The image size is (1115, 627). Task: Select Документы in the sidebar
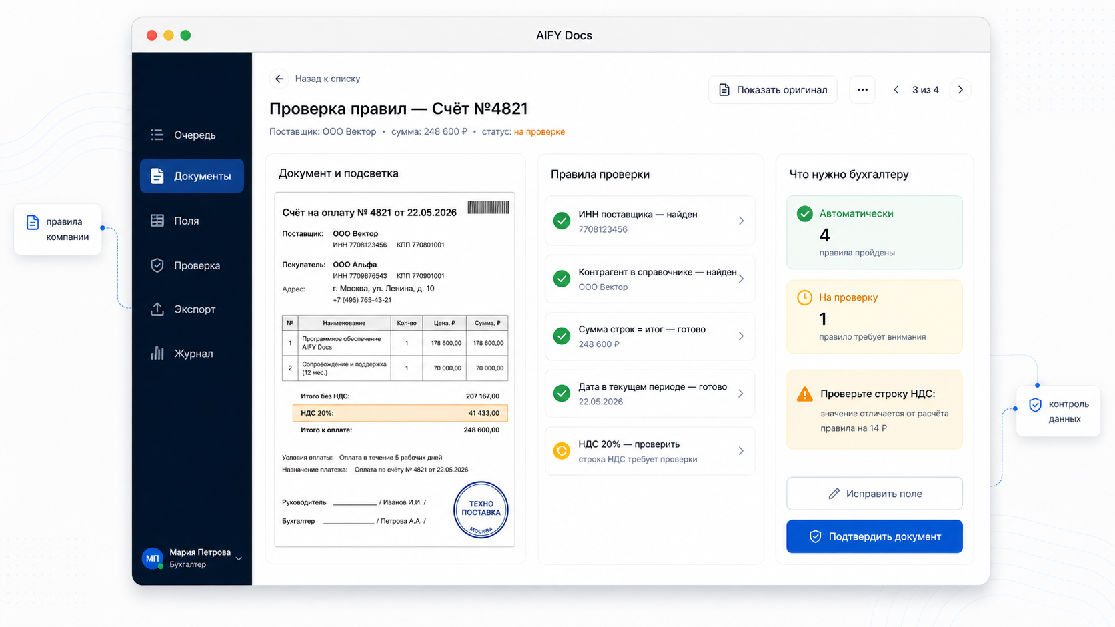click(192, 176)
